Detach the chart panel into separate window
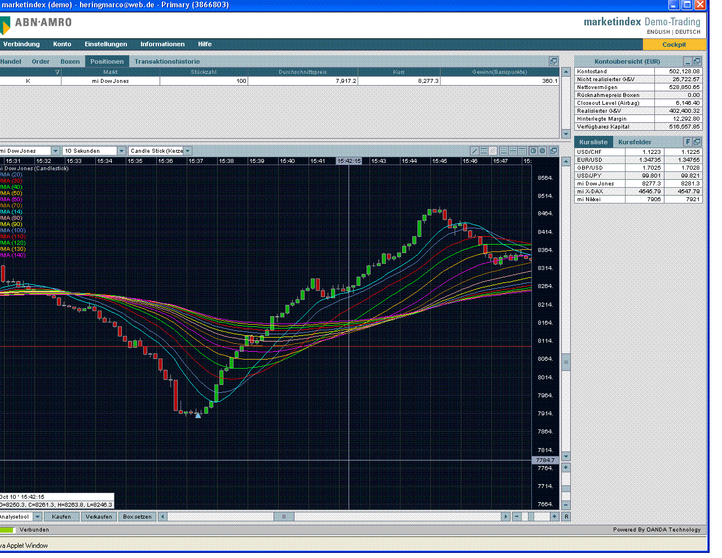722x558 pixels. click(x=553, y=151)
